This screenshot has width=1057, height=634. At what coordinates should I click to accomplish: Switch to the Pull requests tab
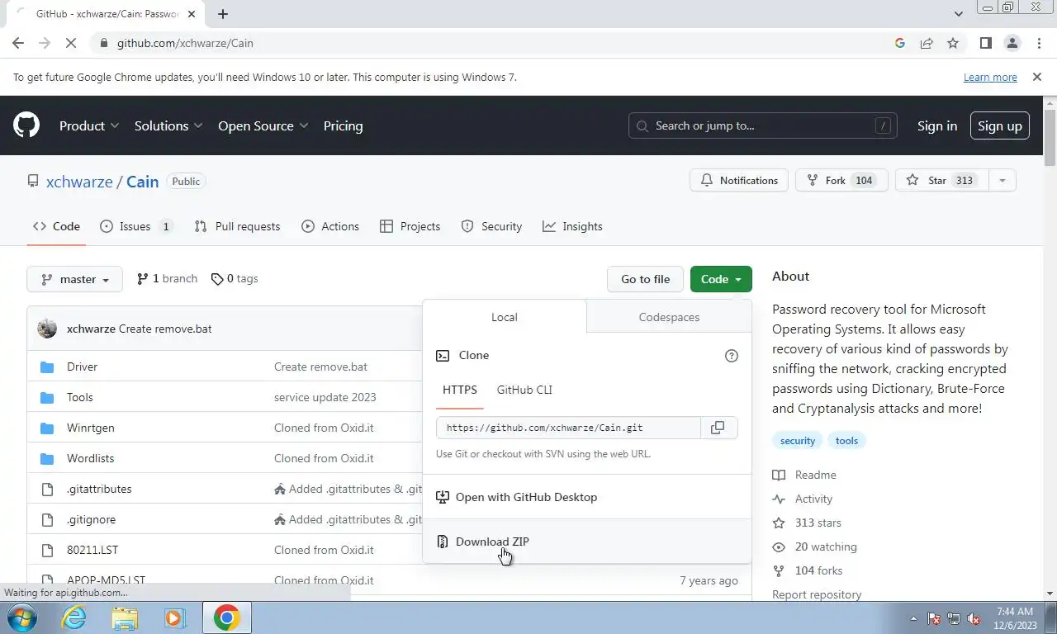click(238, 226)
